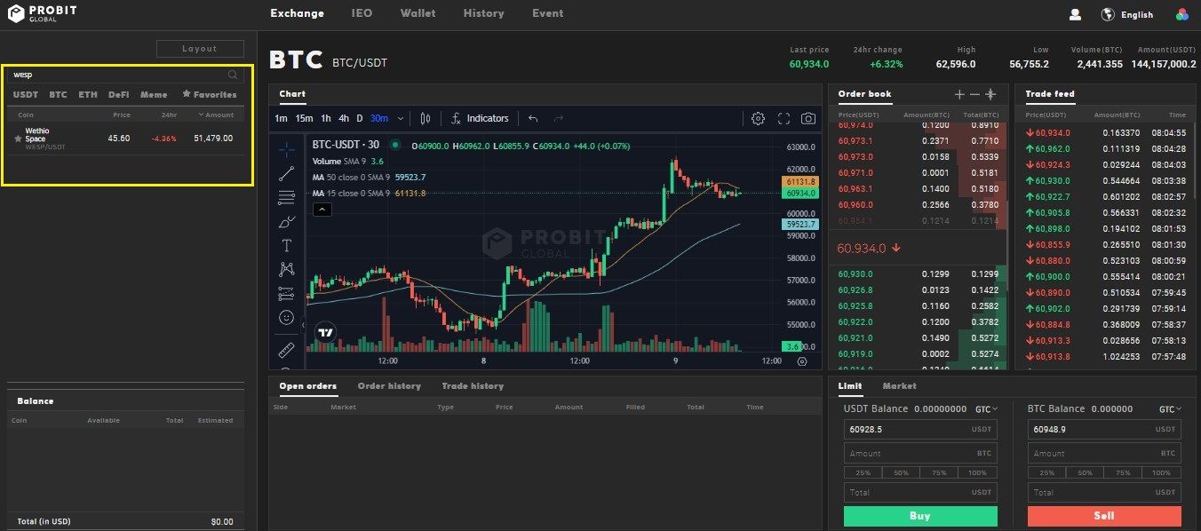Select the trend line drawing tool

[x=286, y=173]
